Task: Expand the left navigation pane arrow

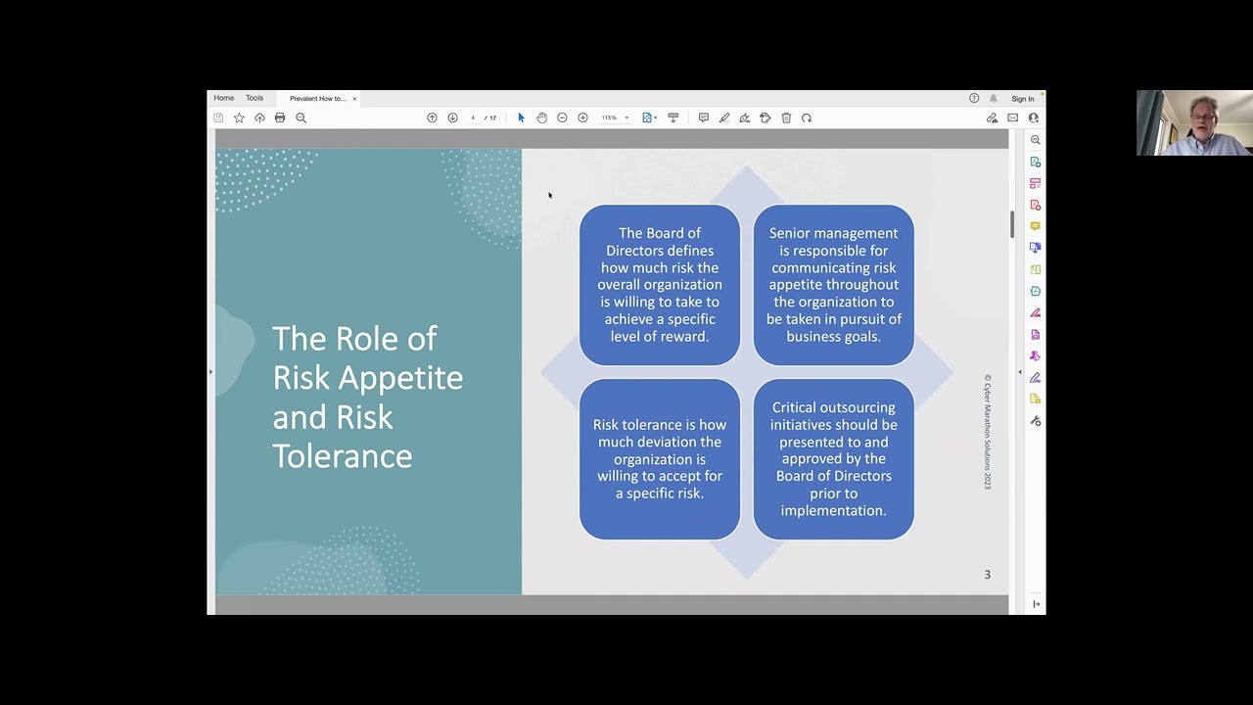Action: [x=210, y=372]
